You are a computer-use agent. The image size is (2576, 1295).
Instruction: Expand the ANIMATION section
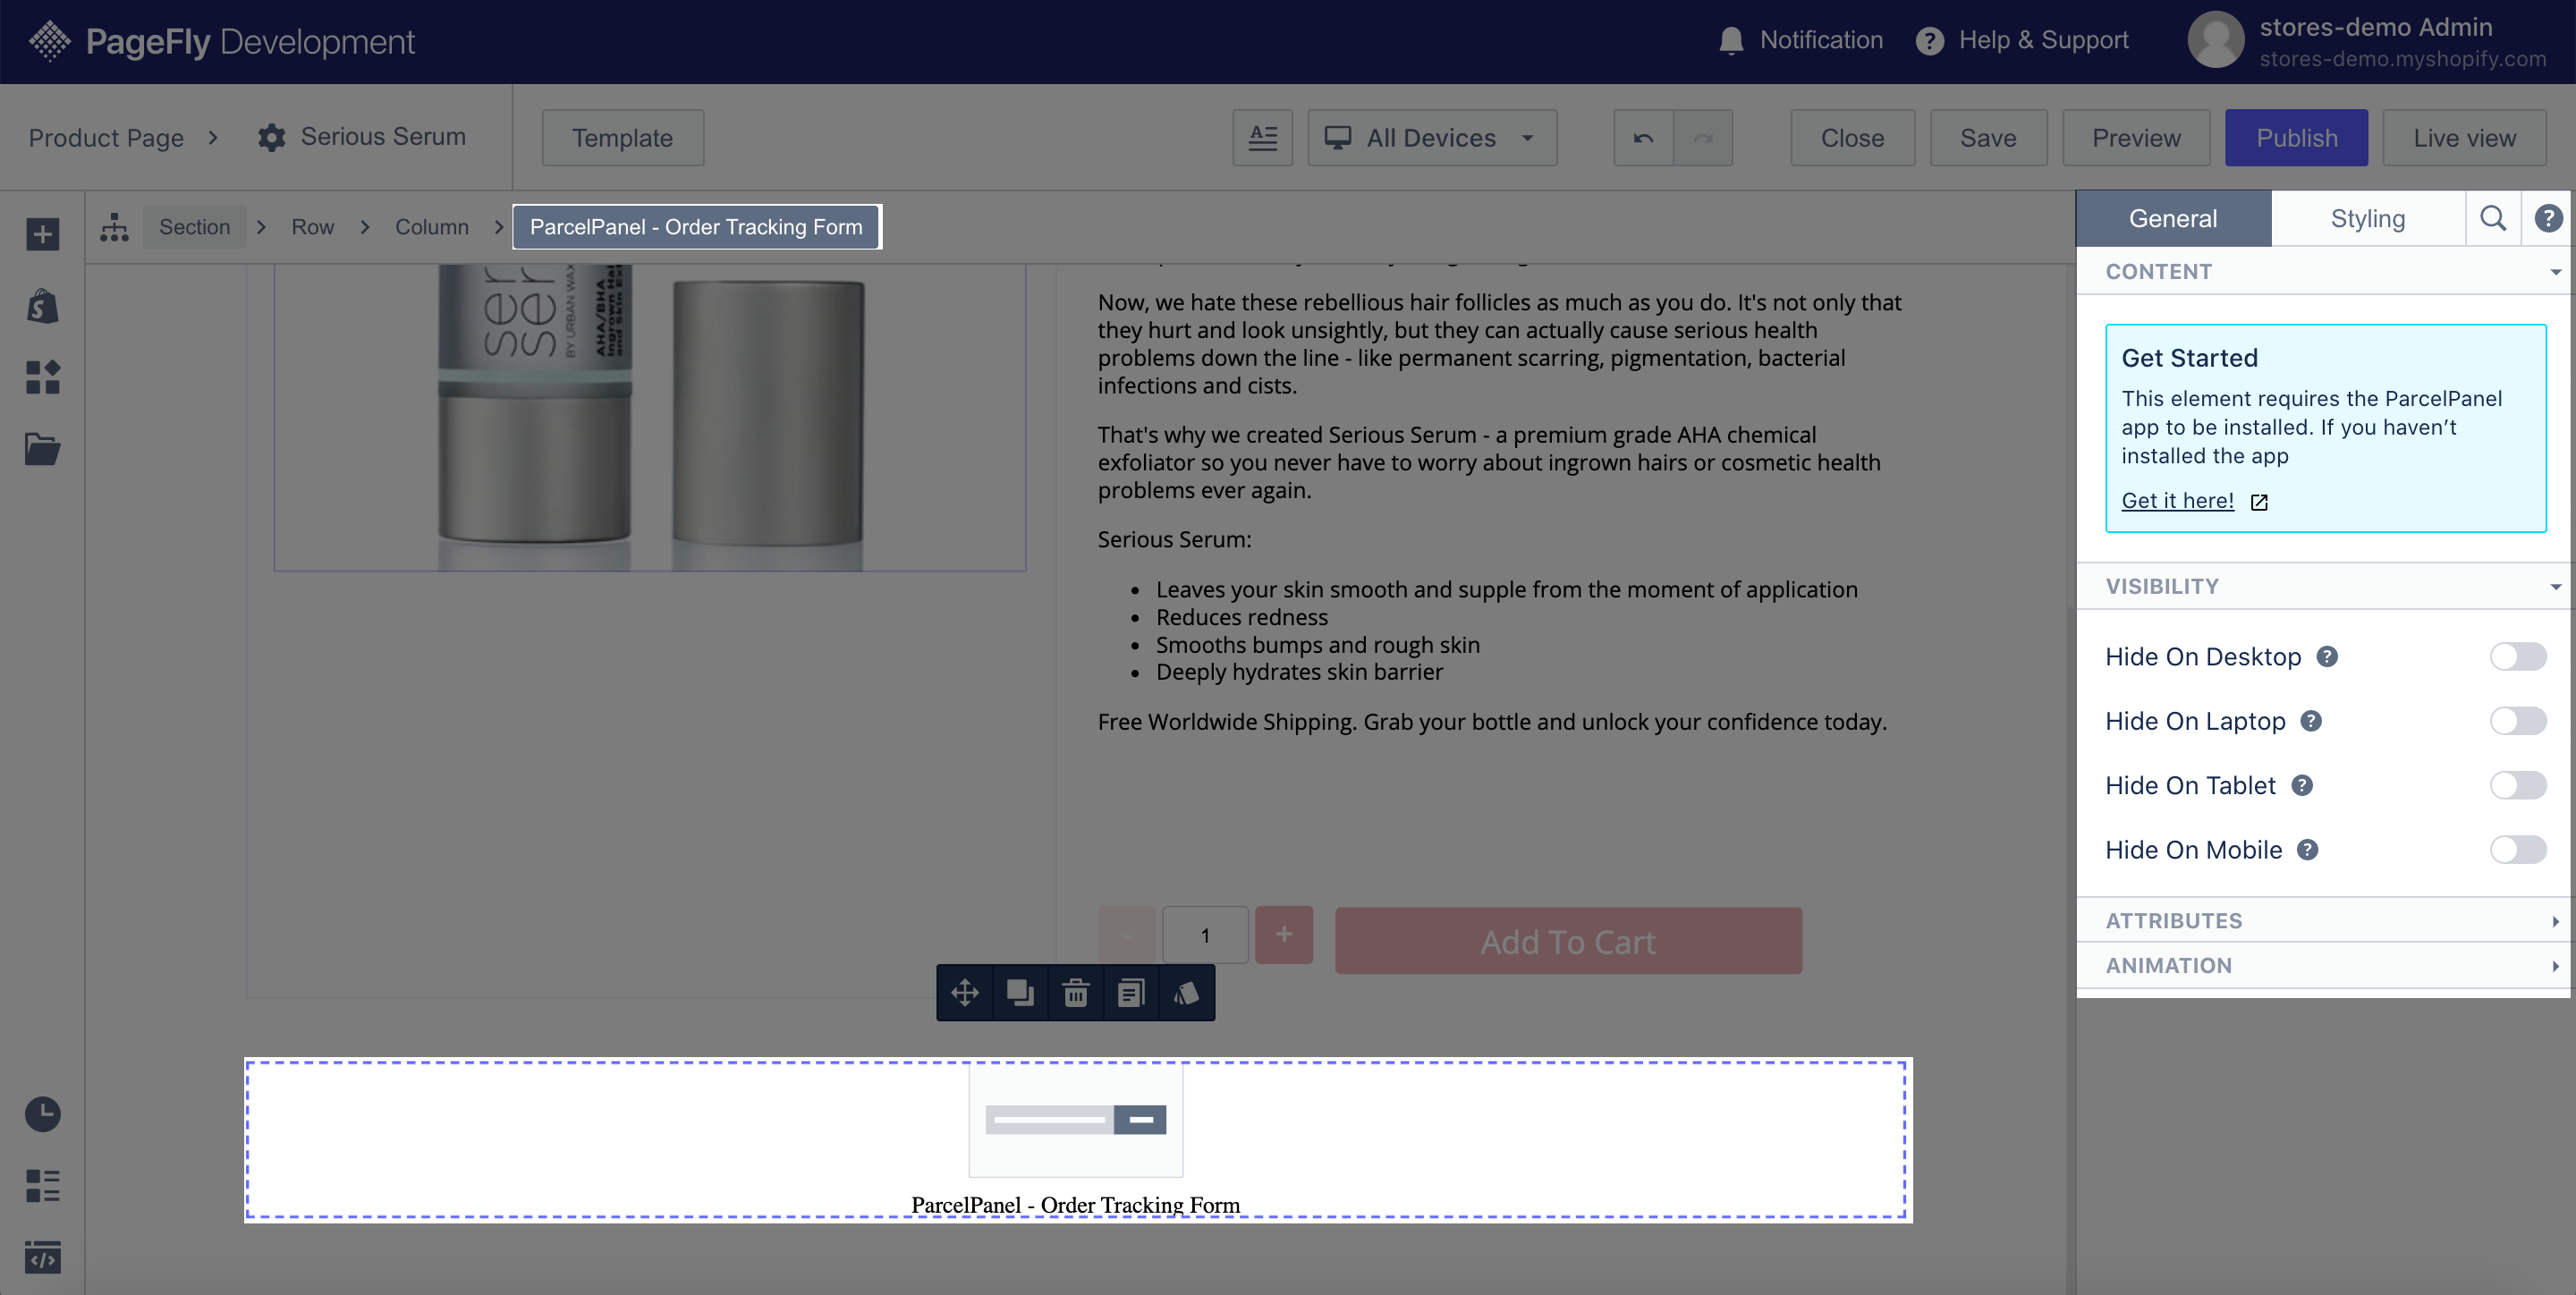[x=2323, y=966]
